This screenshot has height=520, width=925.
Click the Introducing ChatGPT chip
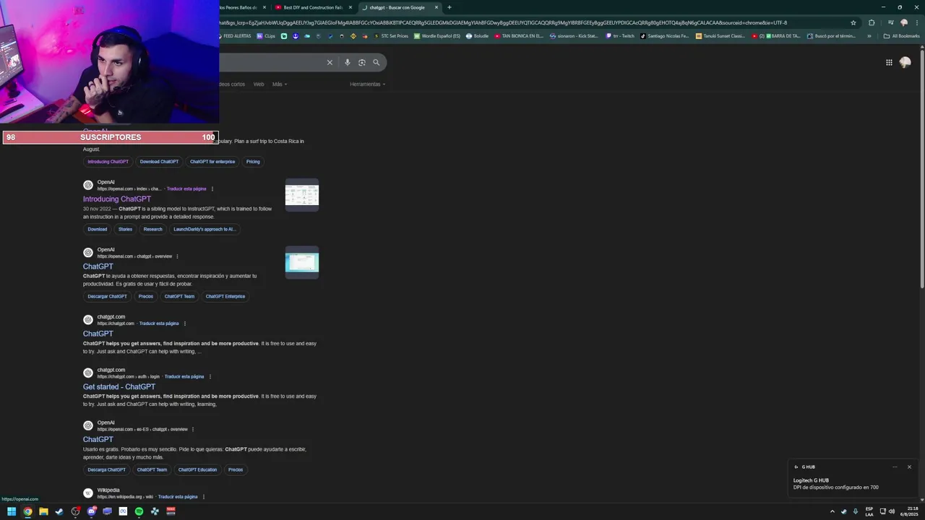click(x=108, y=162)
